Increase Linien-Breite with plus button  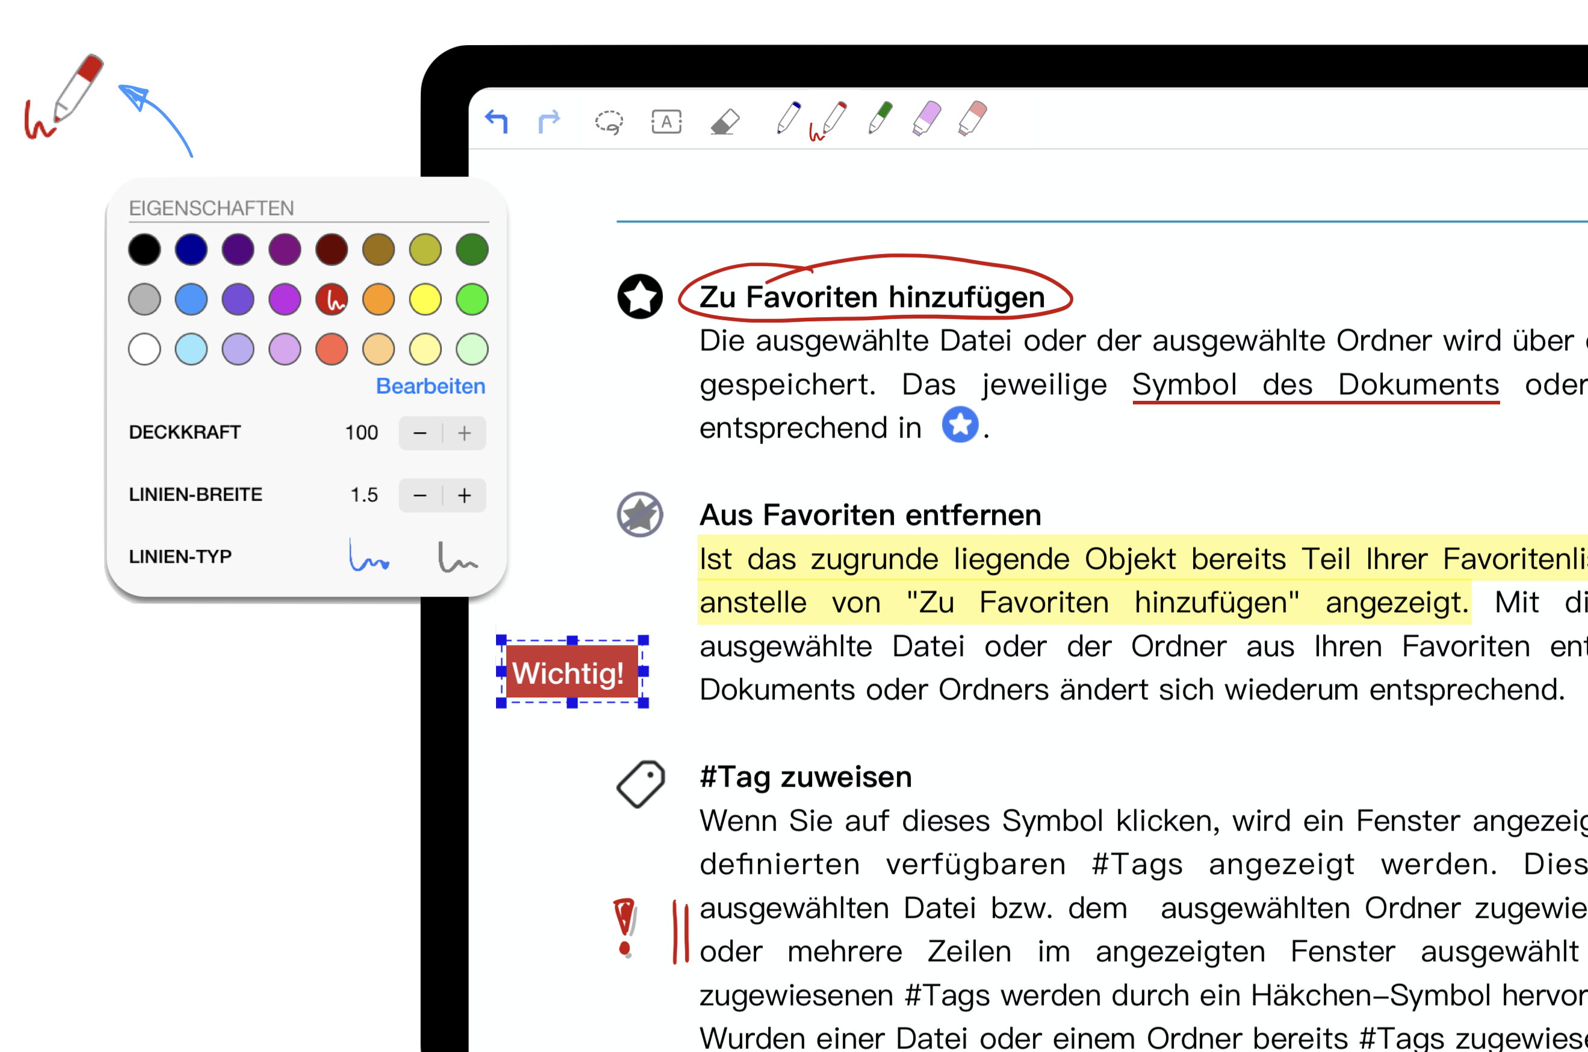464,496
